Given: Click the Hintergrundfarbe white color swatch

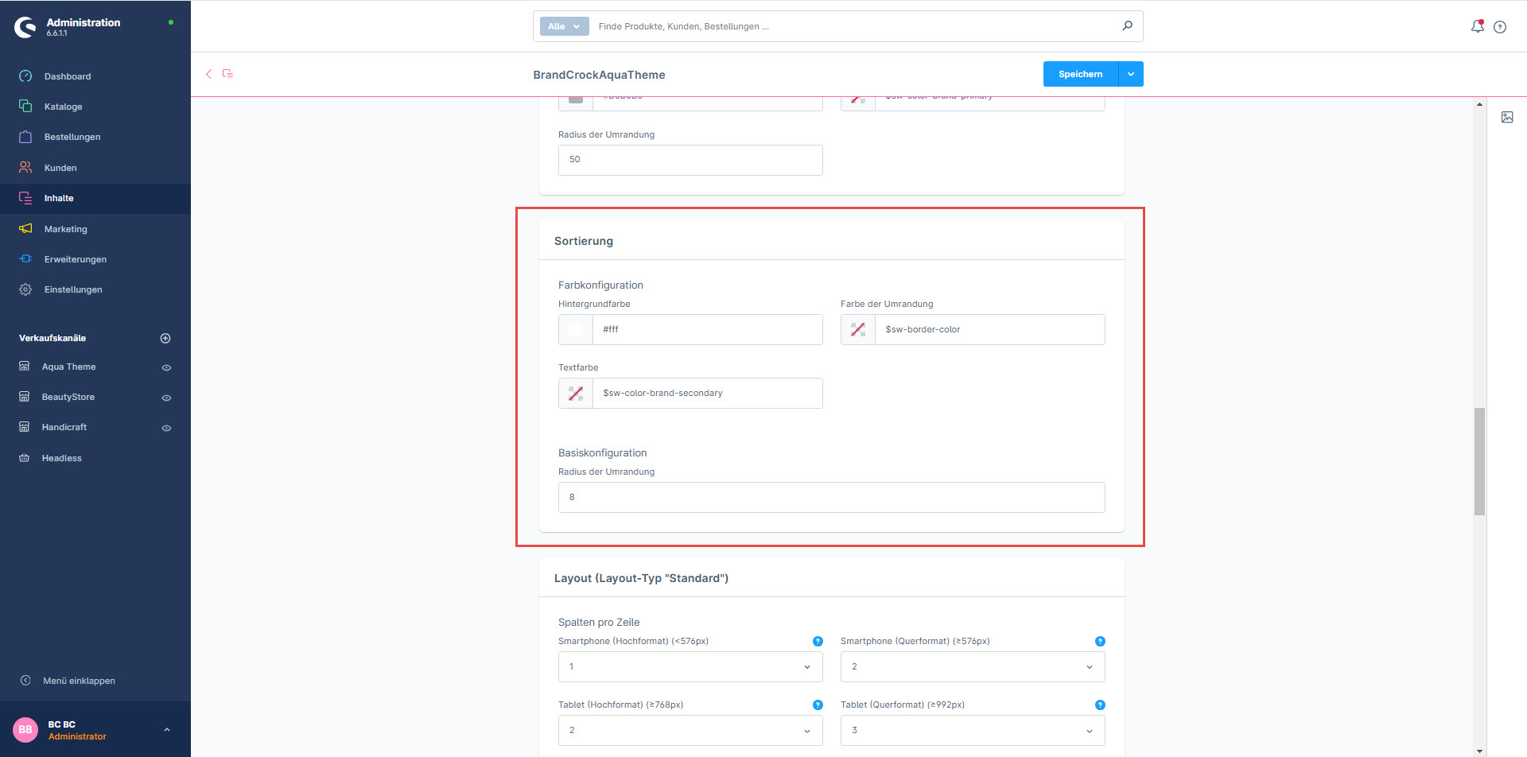Looking at the screenshot, I should pyautogui.click(x=576, y=330).
